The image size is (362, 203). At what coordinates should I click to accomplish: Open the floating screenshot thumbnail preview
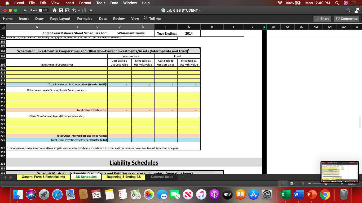(x=339, y=172)
